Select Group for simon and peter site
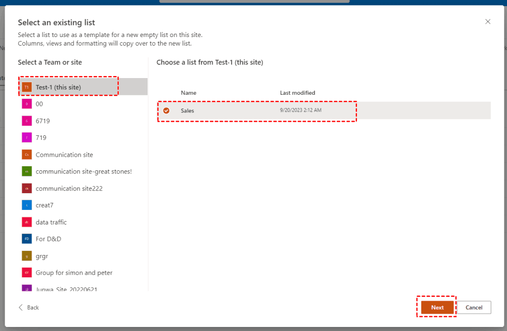 (x=74, y=273)
